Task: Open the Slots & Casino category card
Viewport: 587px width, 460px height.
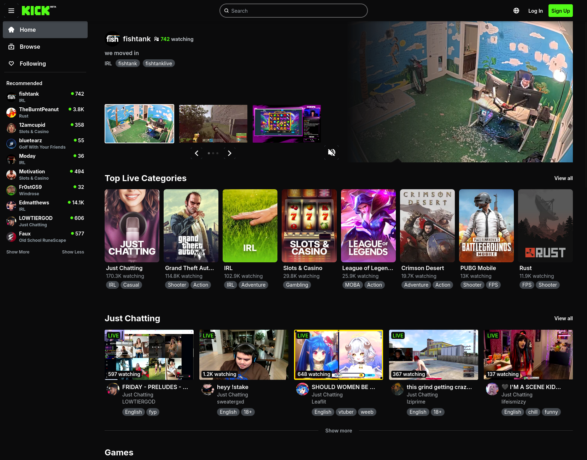Action: (x=309, y=226)
